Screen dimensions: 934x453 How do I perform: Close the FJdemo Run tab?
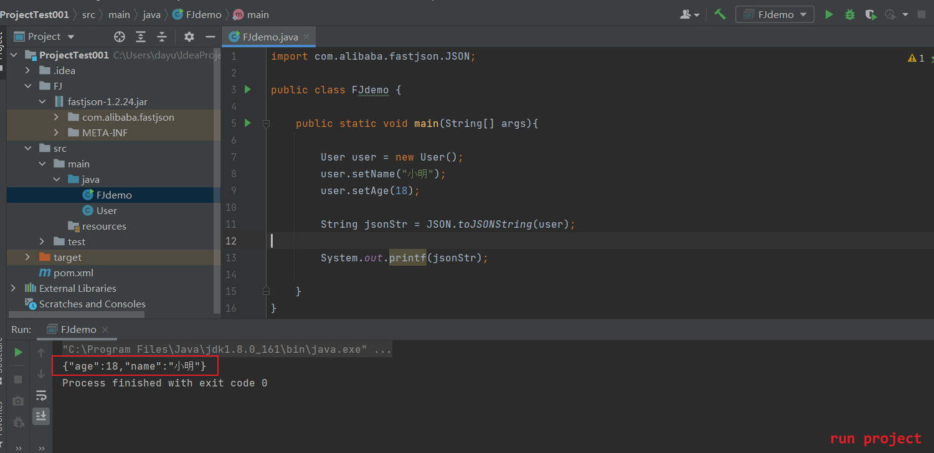[x=105, y=330]
